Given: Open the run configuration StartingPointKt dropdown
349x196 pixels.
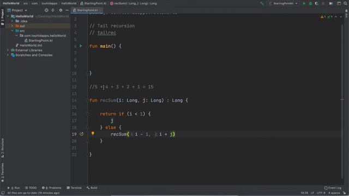Looking at the screenshot, I should coord(283,3).
